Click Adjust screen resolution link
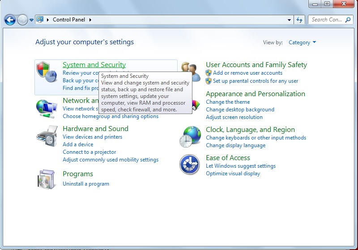The width and height of the screenshot is (358, 250). click(234, 117)
